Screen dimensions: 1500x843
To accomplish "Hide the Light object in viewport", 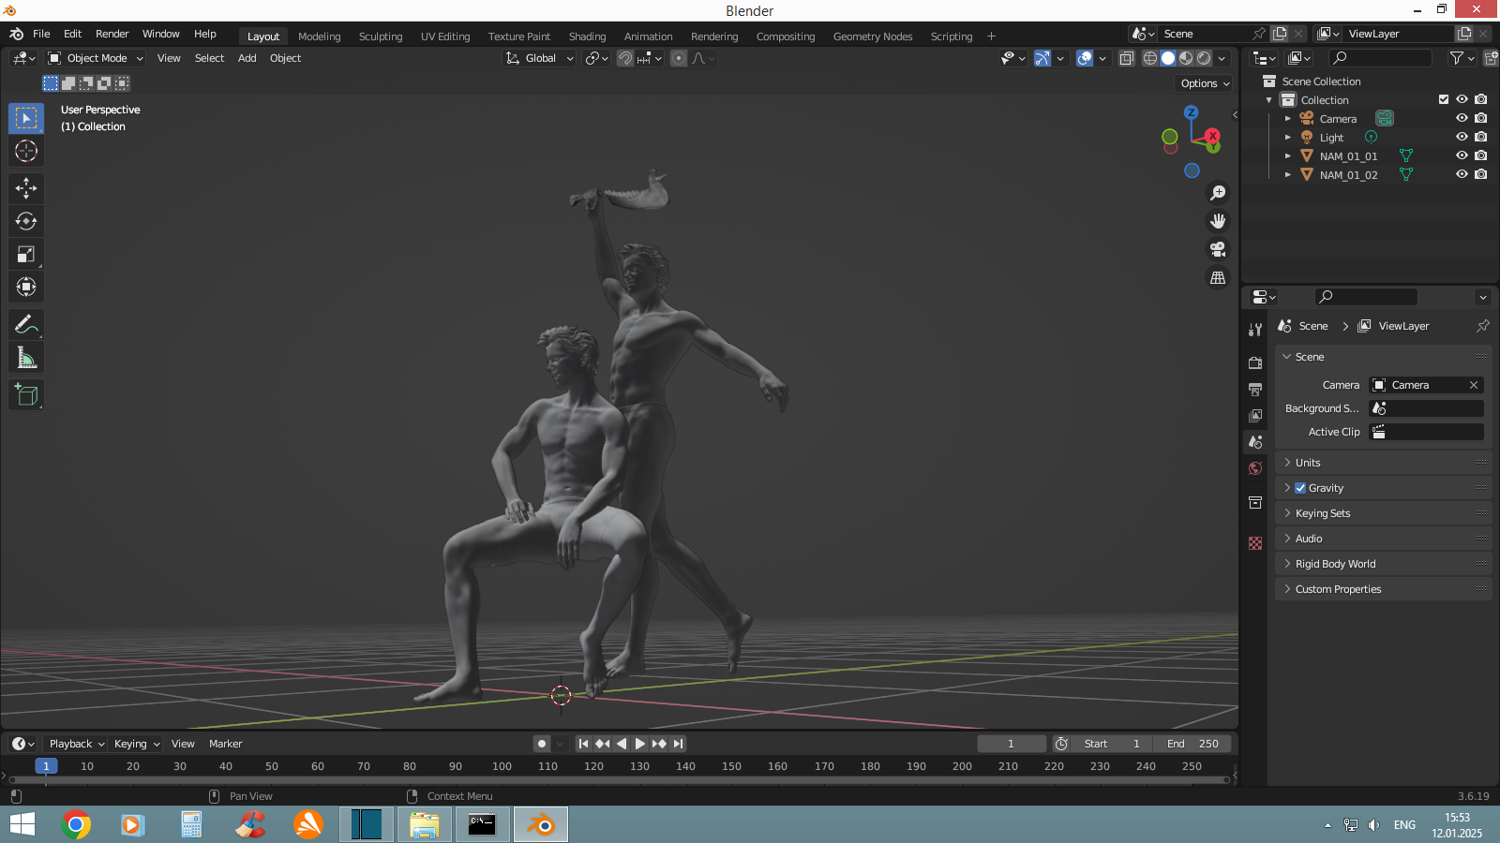I will coord(1462,138).
